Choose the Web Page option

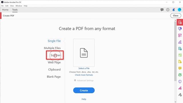tap(54, 62)
